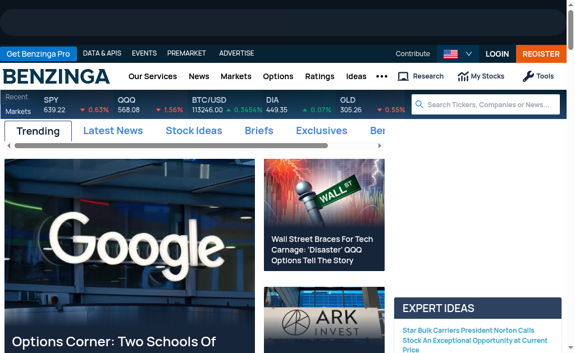Click the Recent label in ticker bar

(x=16, y=97)
